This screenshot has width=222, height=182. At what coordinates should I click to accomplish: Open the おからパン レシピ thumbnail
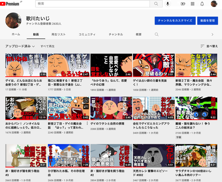tap(26, 108)
